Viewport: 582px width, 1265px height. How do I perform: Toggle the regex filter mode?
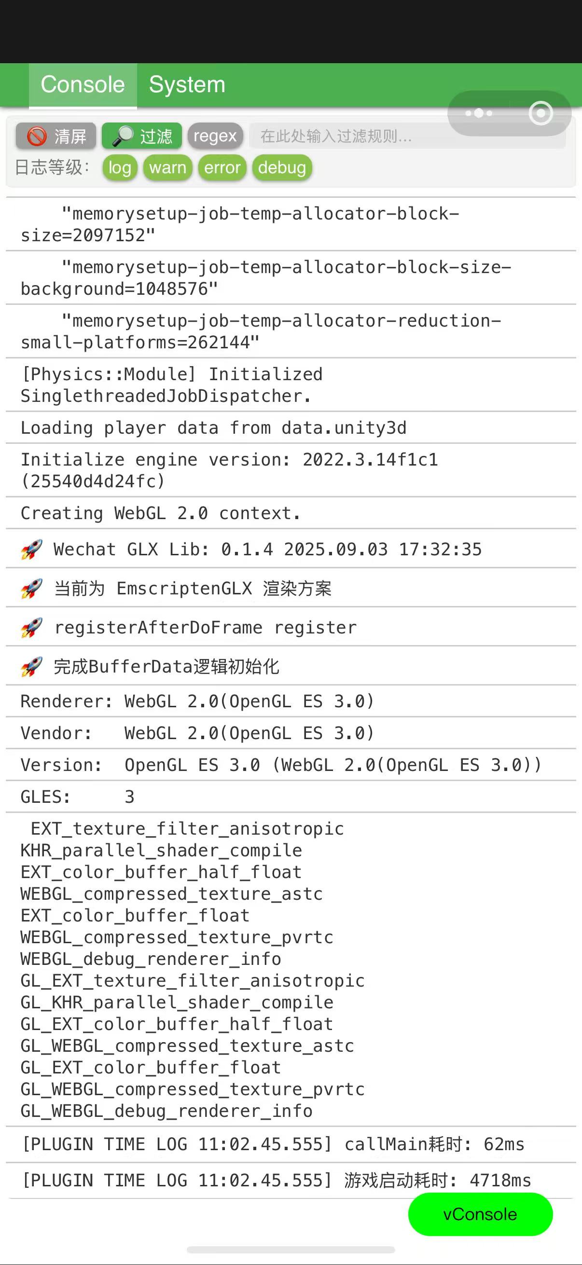tap(215, 136)
